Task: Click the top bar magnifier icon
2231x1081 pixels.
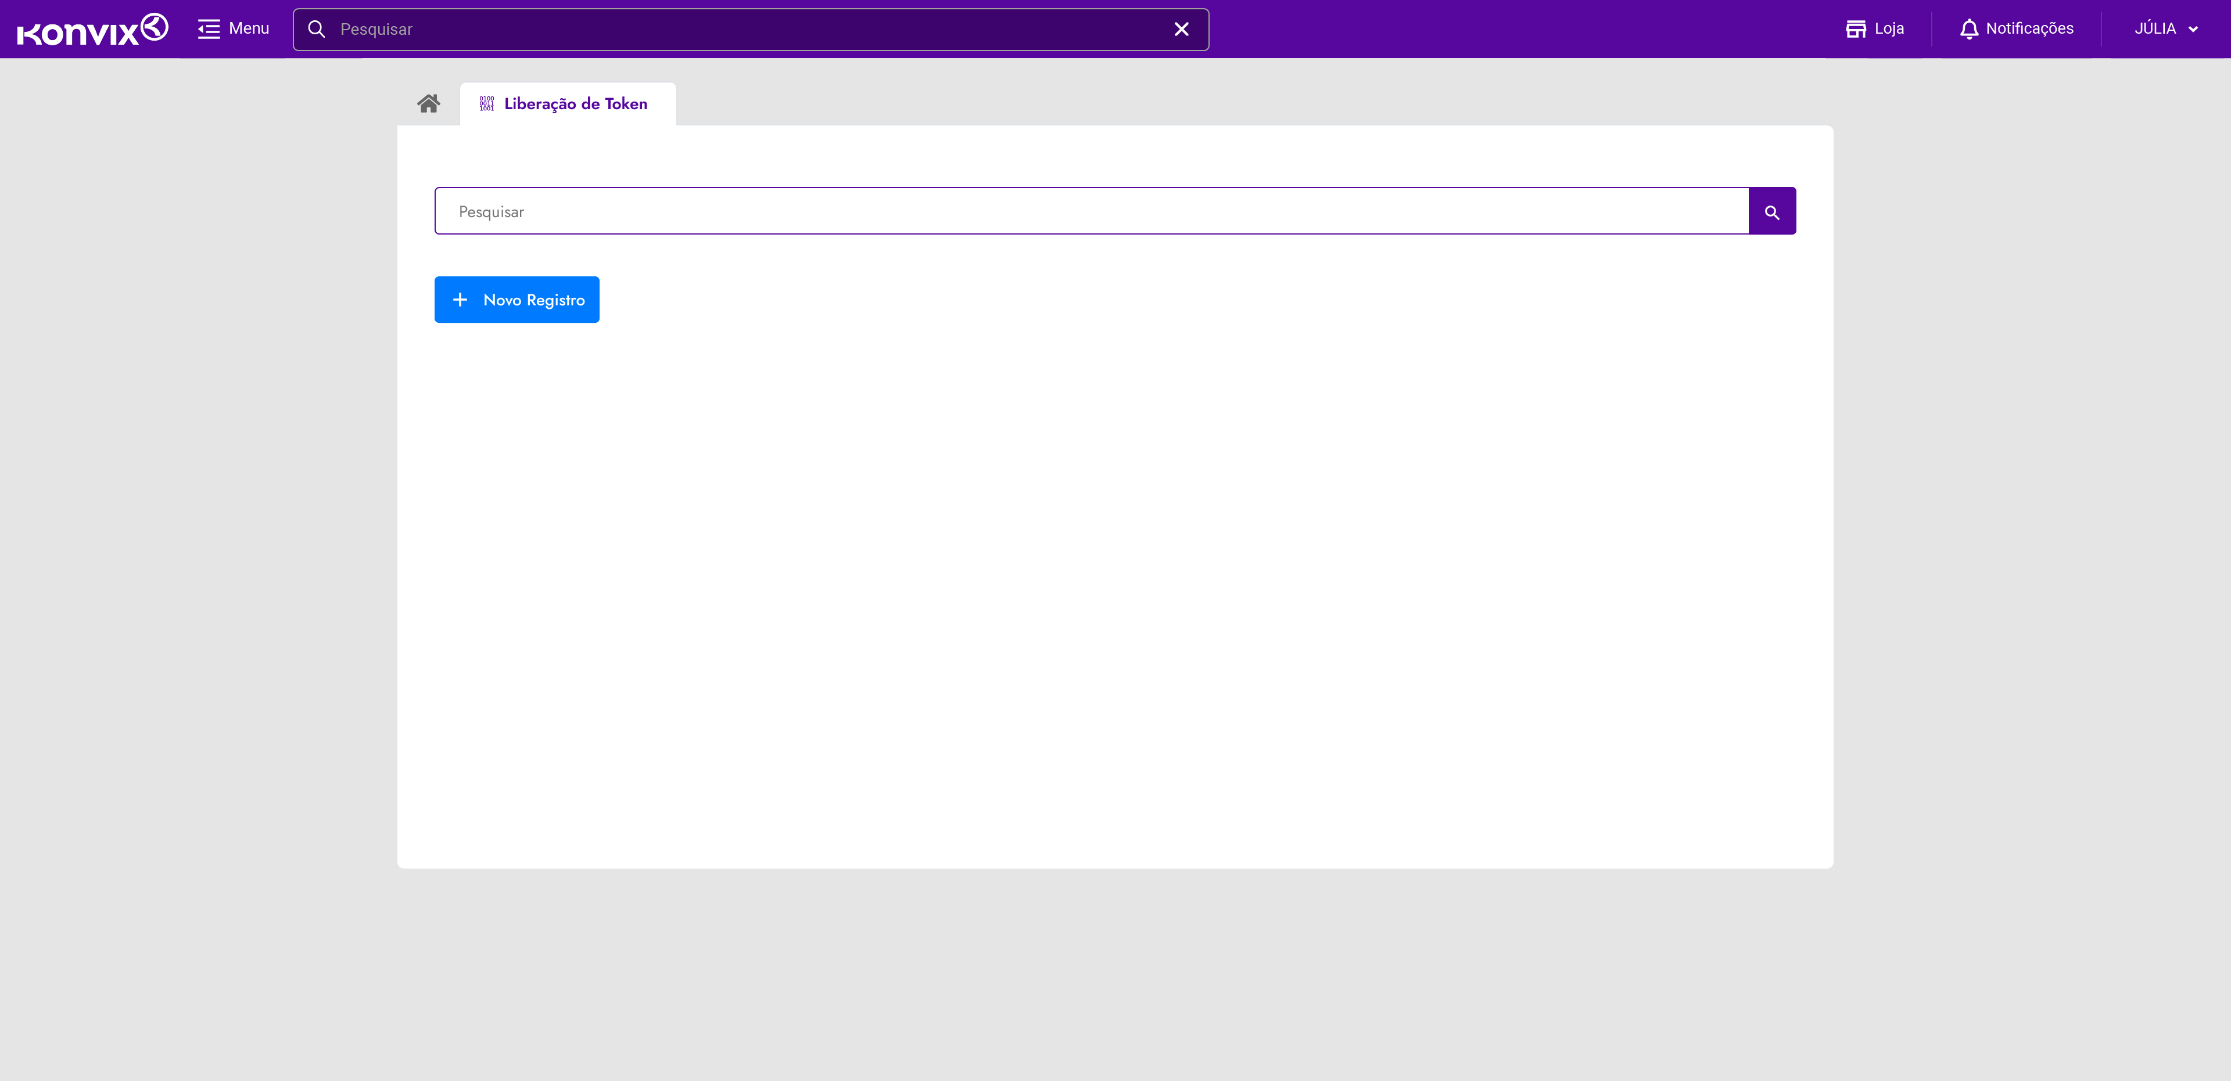Action: (317, 30)
